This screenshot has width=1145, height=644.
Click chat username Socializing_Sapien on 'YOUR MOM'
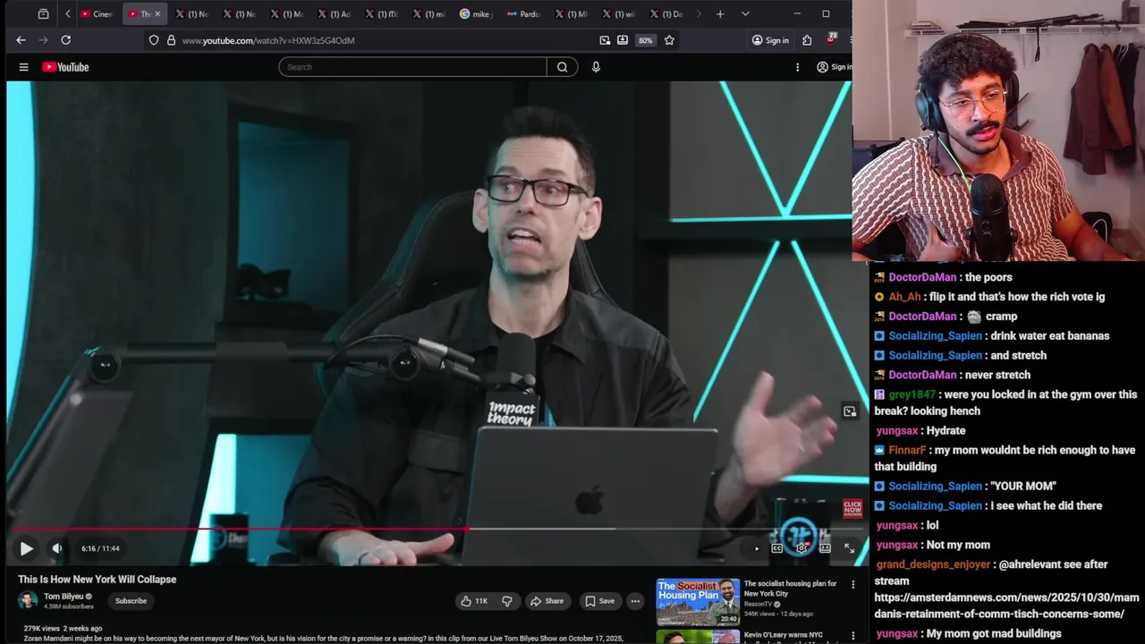click(935, 486)
